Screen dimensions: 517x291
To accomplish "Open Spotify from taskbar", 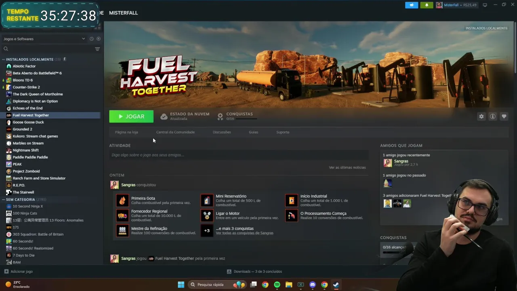I will [277, 285].
